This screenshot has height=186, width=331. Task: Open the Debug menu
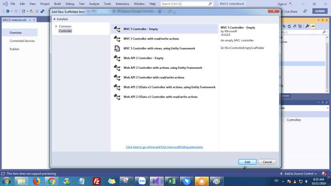click(70, 4)
